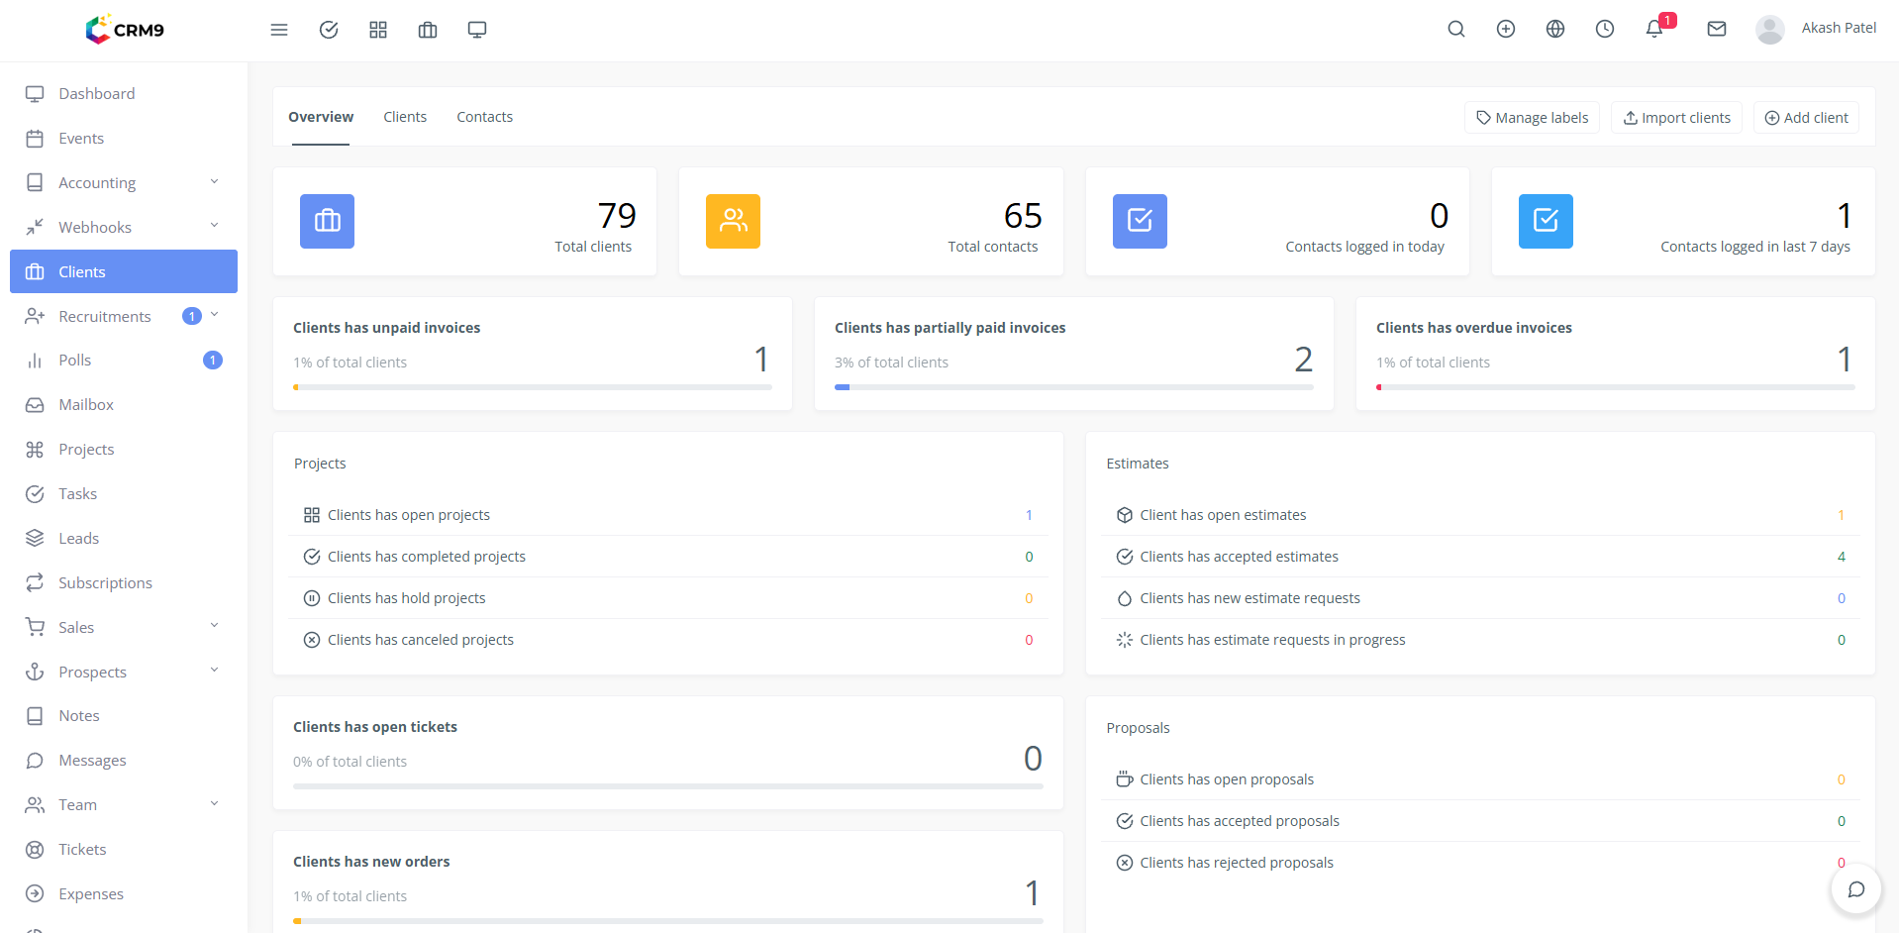The image size is (1899, 933).
Task: Open the envelope messages icon in header
Action: pos(1716,30)
